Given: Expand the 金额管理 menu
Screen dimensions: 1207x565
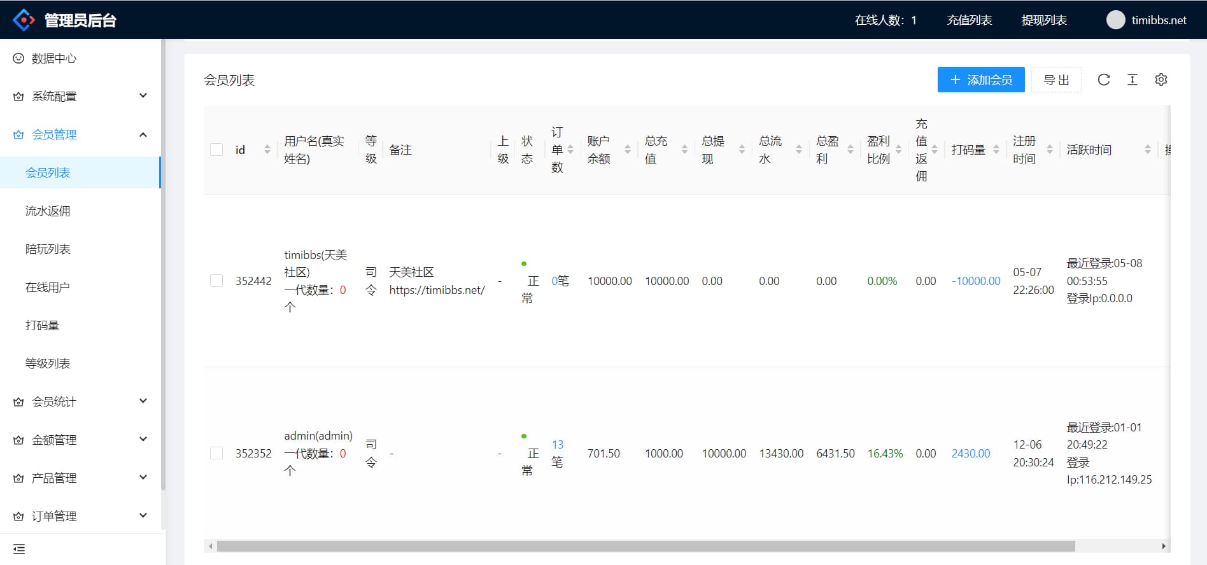Looking at the screenshot, I should coord(80,440).
